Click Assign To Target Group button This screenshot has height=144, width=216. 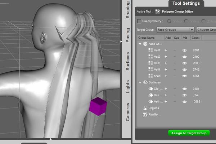[189, 133]
